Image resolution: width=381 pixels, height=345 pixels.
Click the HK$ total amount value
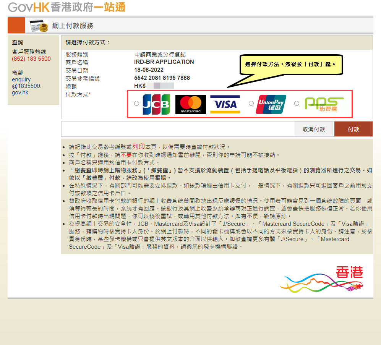154,86
